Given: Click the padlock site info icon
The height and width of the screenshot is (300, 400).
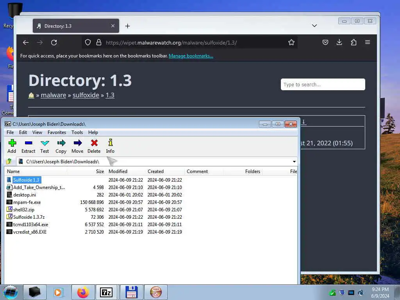Looking at the screenshot, I should (x=99, y=42).
